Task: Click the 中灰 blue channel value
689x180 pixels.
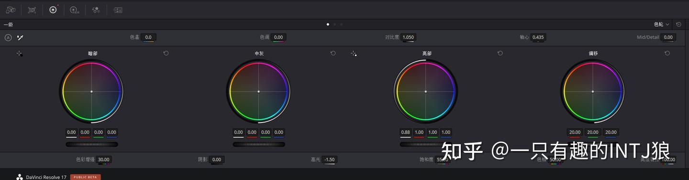Action: [278, 132]
